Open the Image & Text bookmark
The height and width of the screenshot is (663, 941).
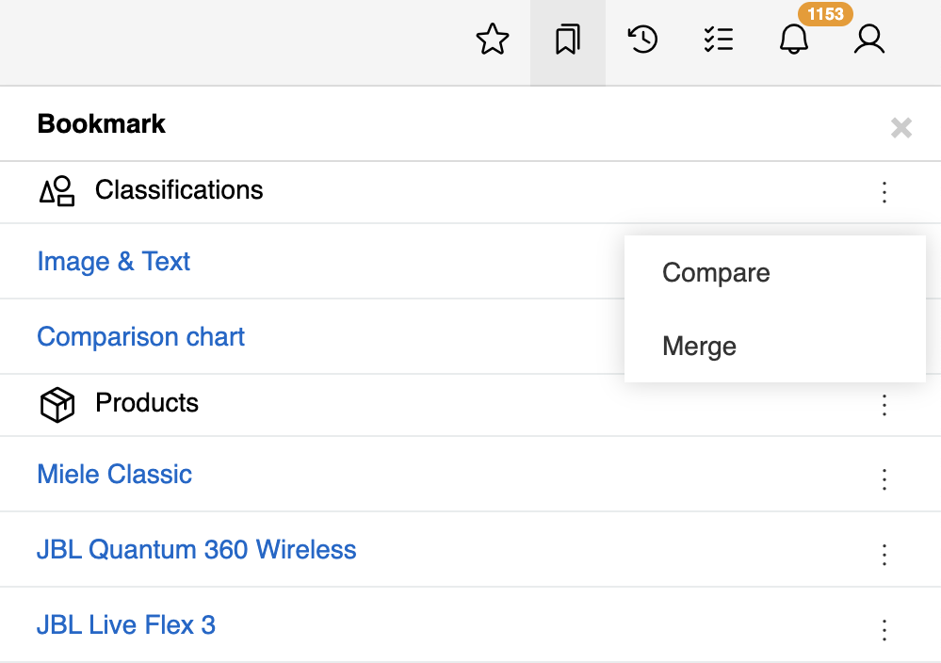(113, 262)
